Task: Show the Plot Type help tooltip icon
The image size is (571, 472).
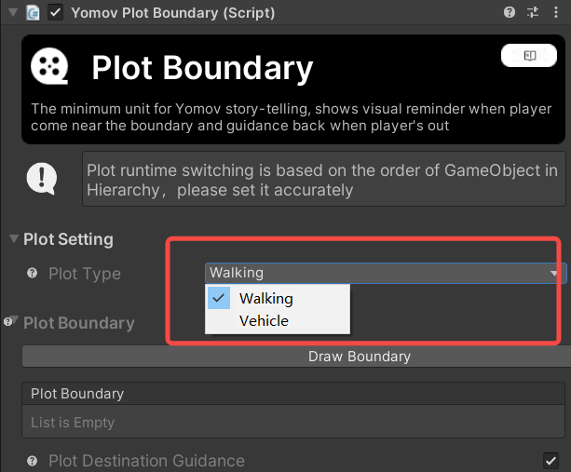Action: (32, 273)
